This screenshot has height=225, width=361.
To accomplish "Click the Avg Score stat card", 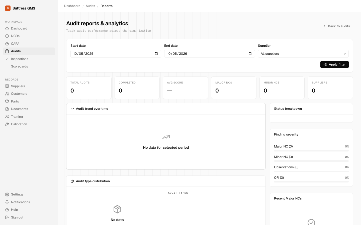I will pos(186,88).
